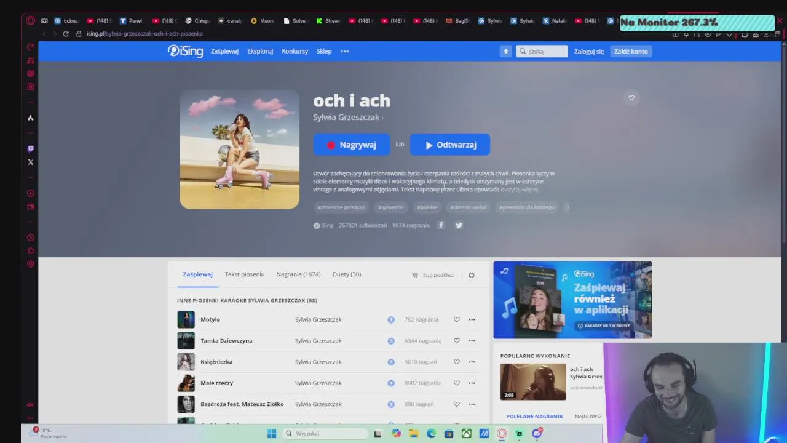Open the history clock icon in Opera sidebar
Screen dimensions: 787x443
[x=30, y=237]
